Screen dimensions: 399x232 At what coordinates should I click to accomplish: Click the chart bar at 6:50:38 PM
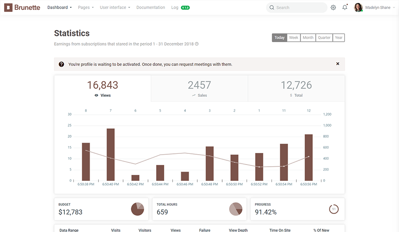86,162
